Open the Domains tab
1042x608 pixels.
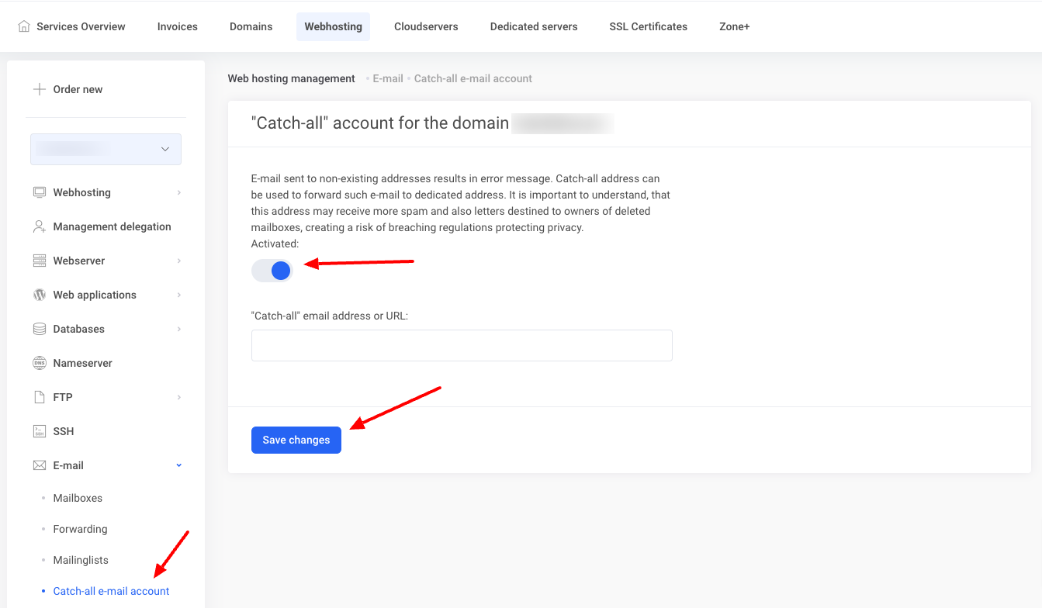point(251,26)
